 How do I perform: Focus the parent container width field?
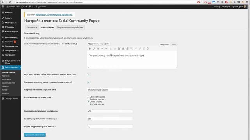(110, 111)
